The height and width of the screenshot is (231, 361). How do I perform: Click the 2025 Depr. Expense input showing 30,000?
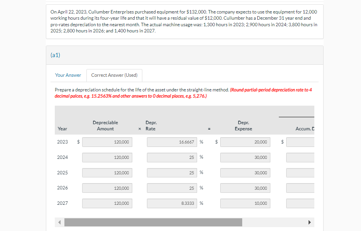(245, 173)
